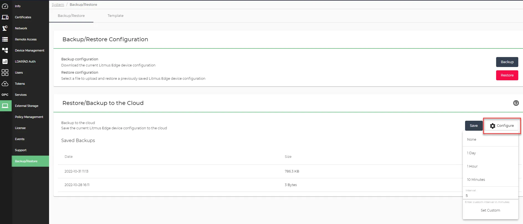This screenshot has width=523, height=224.
Task: Open the help question mark icon
Action: point(516,103)
